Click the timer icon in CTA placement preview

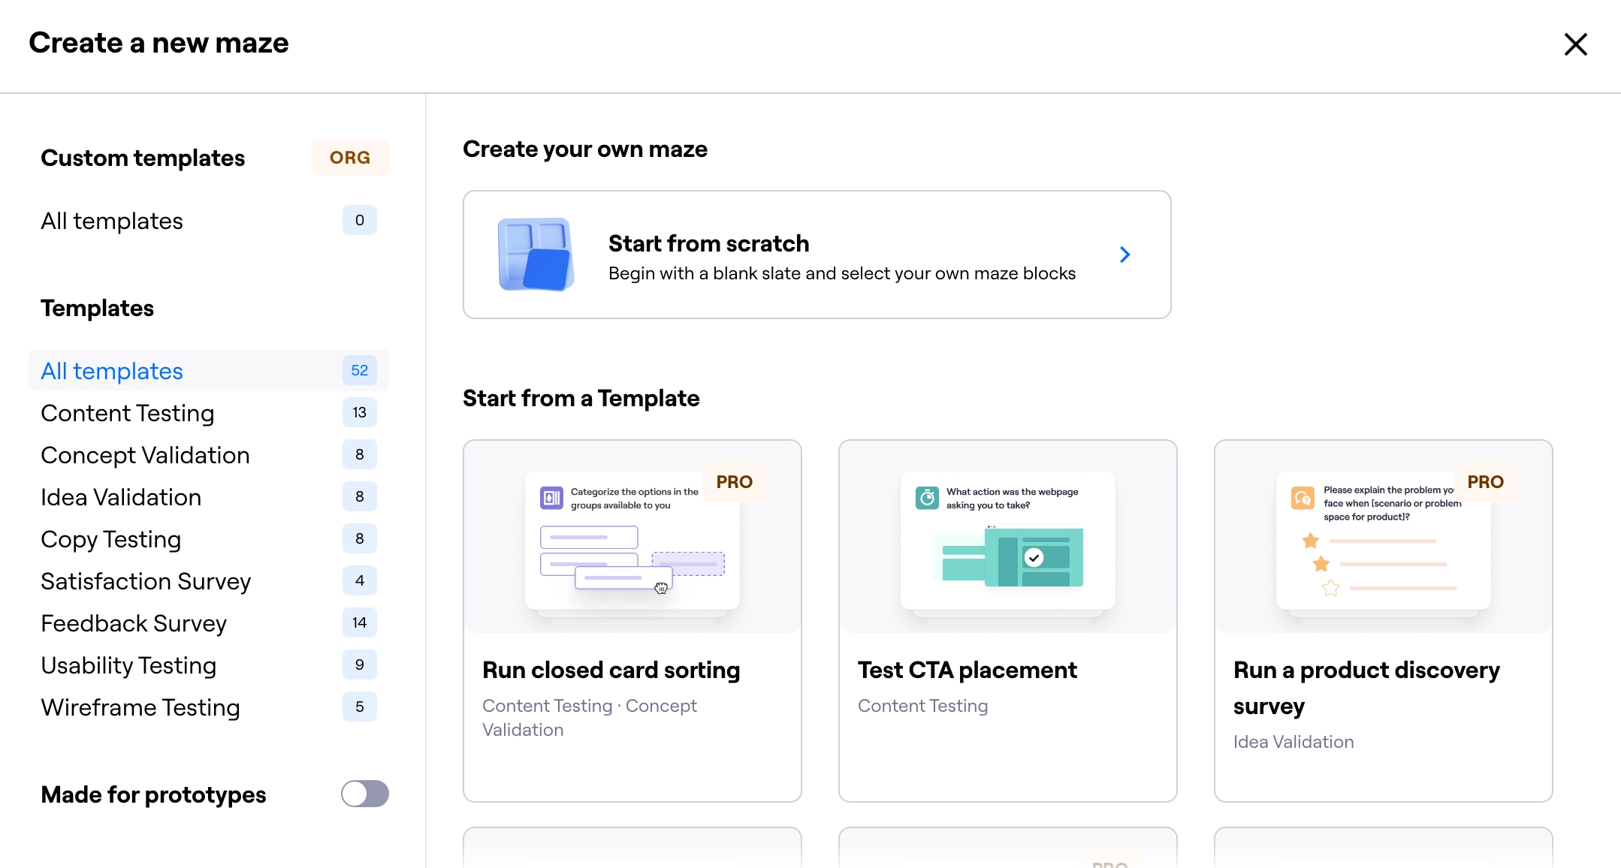pos(927,498)
